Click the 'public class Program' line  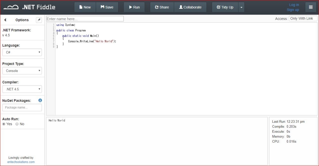[71, 30]
